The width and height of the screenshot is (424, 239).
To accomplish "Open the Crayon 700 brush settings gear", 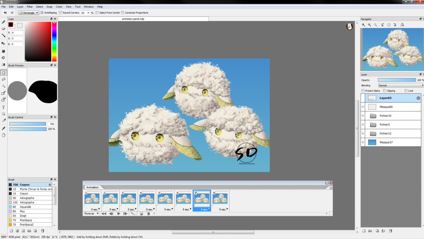I will click(x=50, y=185).
